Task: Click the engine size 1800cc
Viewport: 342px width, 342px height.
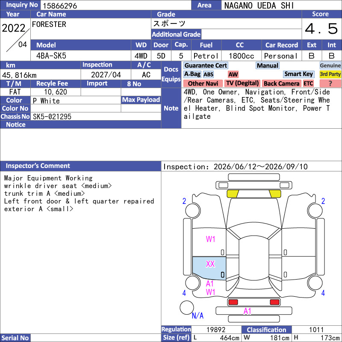Action: pos(241,56)
